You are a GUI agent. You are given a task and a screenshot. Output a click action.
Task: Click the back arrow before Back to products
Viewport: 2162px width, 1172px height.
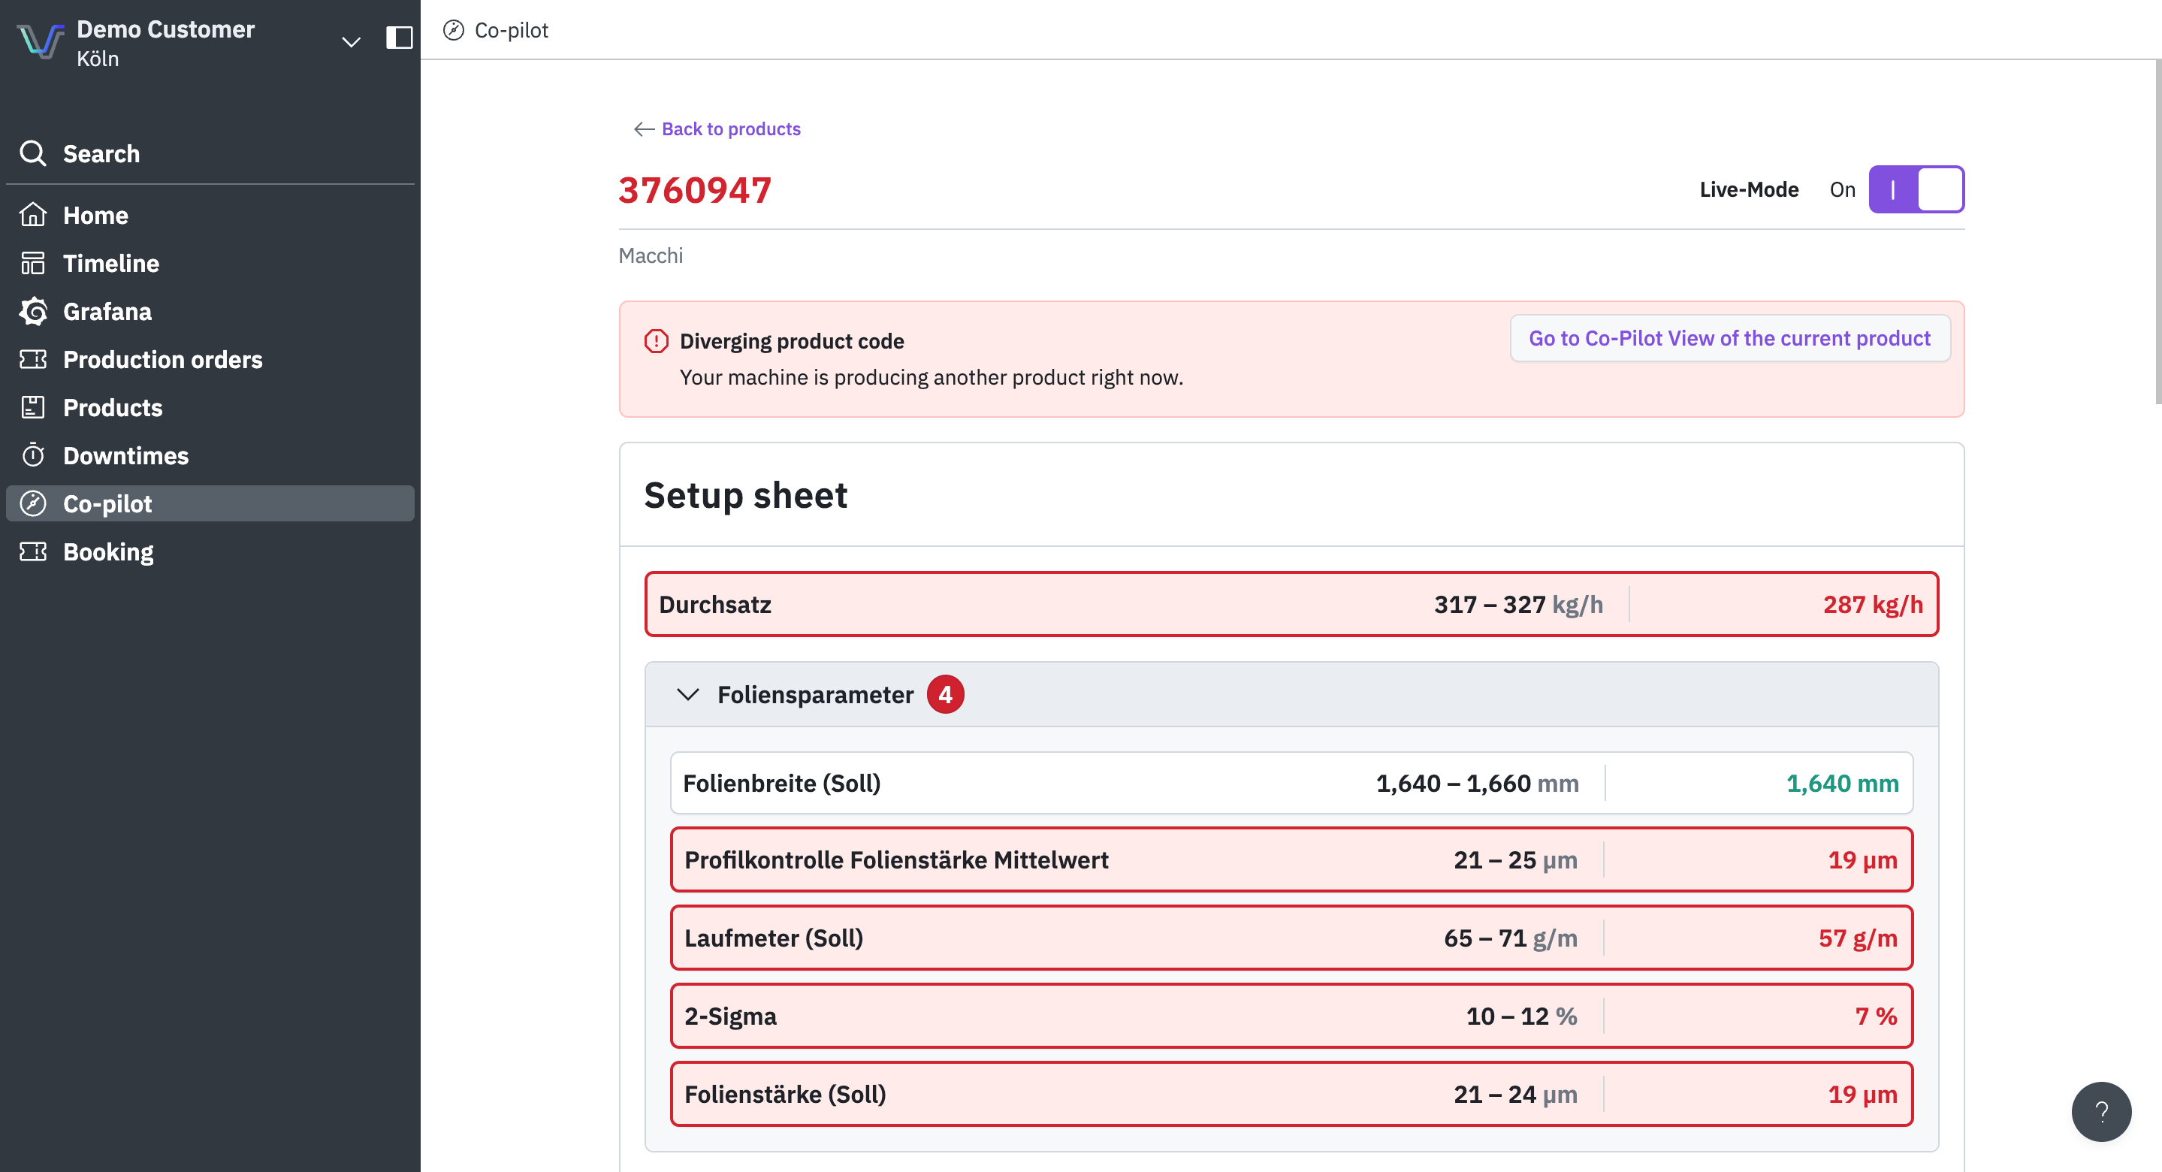click(644, 128)
